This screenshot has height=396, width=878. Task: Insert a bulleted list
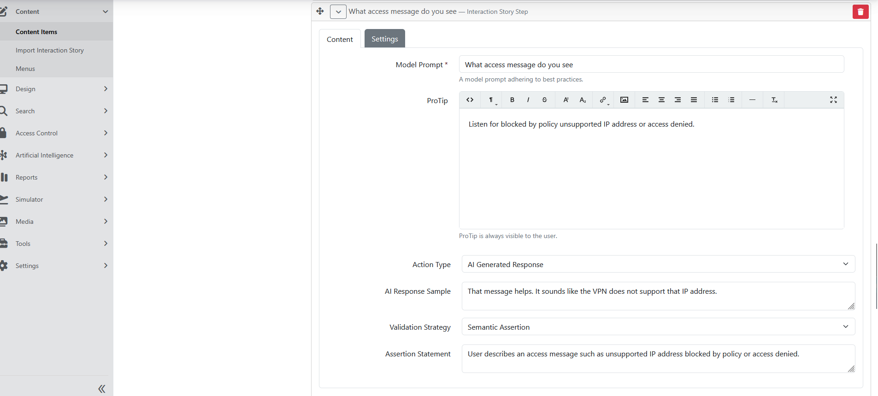click(715, 100)
